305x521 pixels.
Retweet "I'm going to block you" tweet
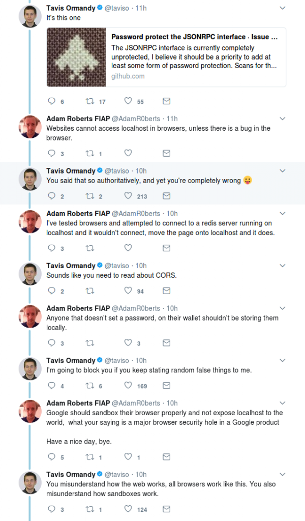tap(89, 386)
